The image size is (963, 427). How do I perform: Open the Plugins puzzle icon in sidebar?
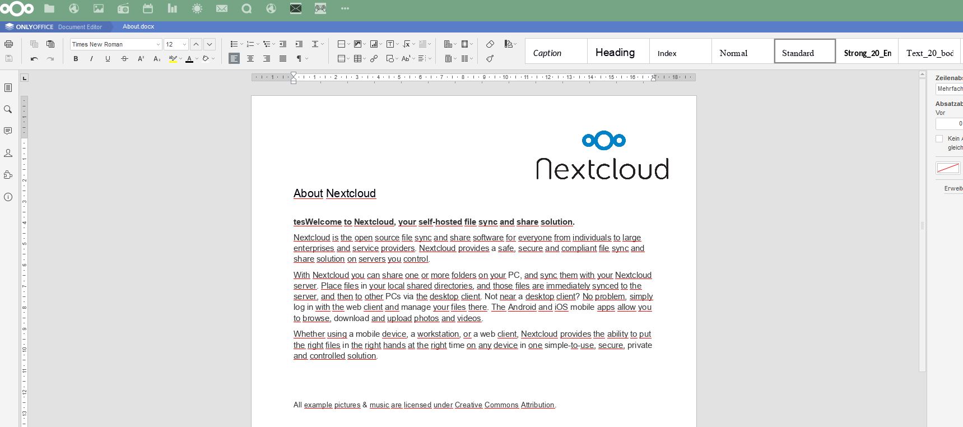pyautogui.click(x=8, y=175)
